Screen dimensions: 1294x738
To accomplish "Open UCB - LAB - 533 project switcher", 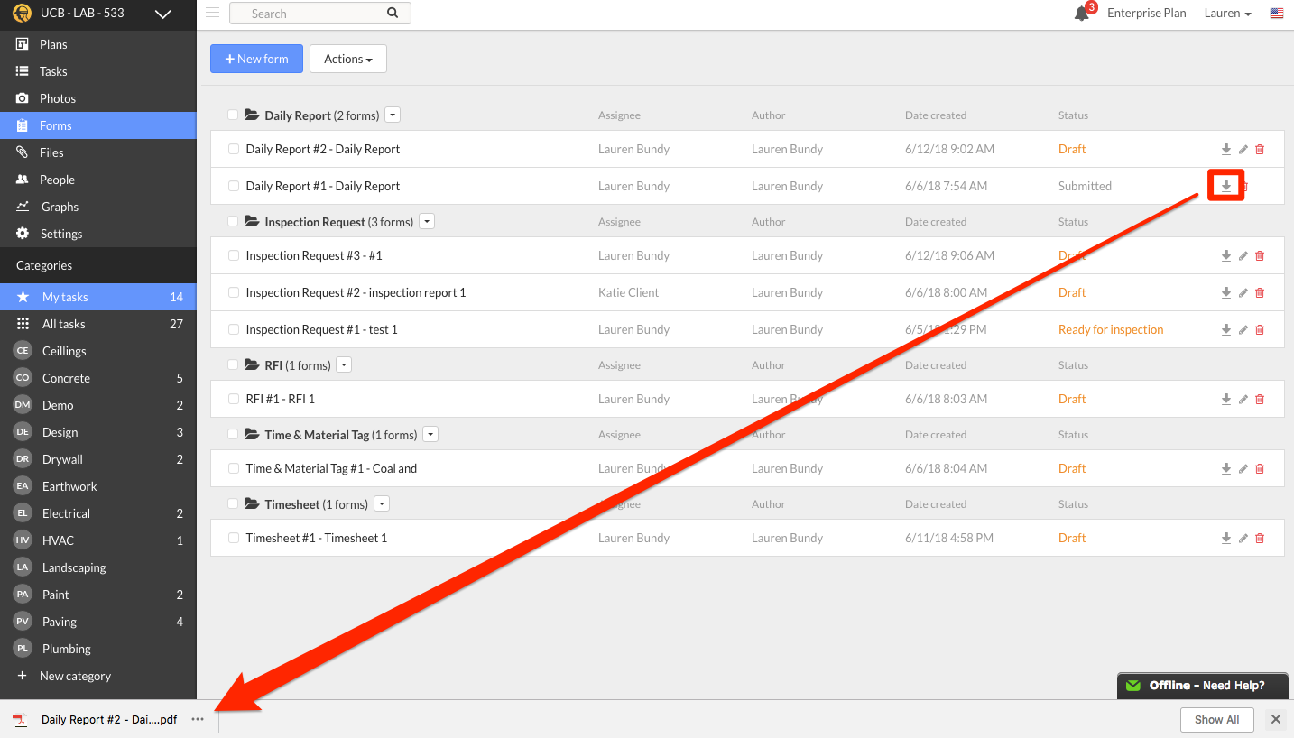I will coord(97,14).
